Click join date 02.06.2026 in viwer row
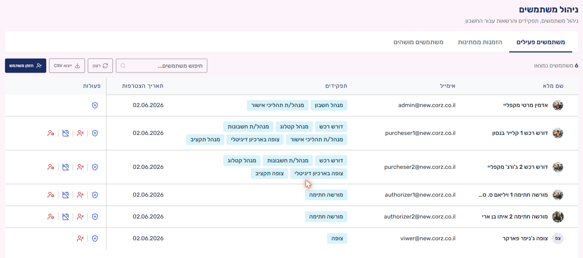The image size is (583, 258). tap(148, 239)
